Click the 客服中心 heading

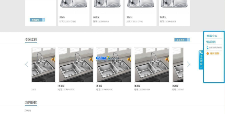pyautogui.click(x=212, y=36)
